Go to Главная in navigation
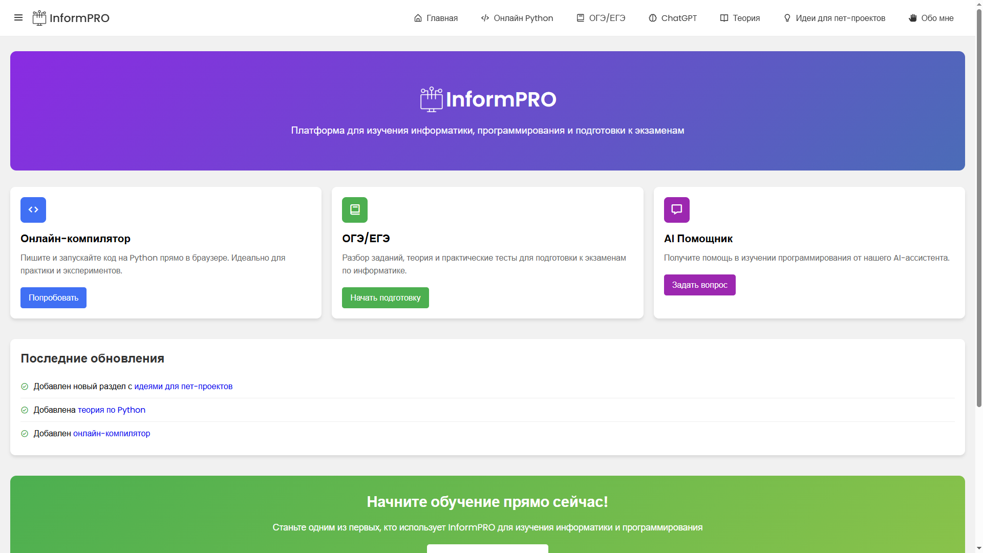Screen dimensions: 983x553 pyautogui.click(x=436, y=18)
